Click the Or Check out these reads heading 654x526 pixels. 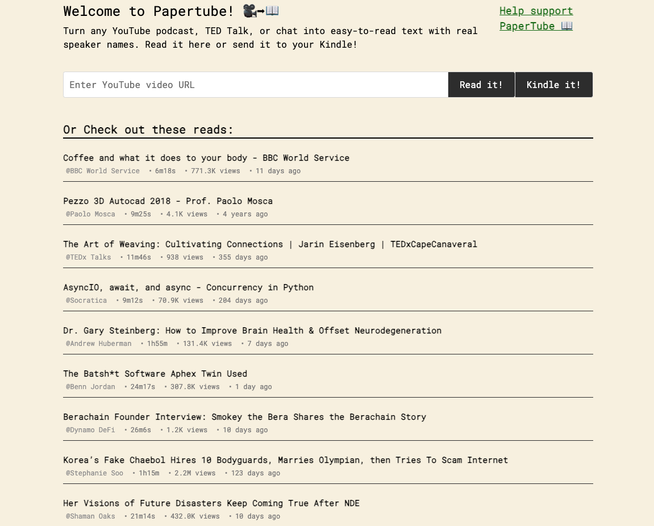click(x=148, y=130)
